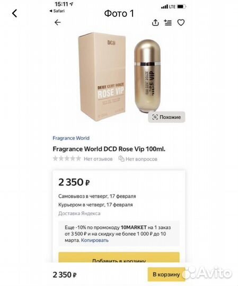
Task: Tap the В корзину button
Action: point(166,274)
